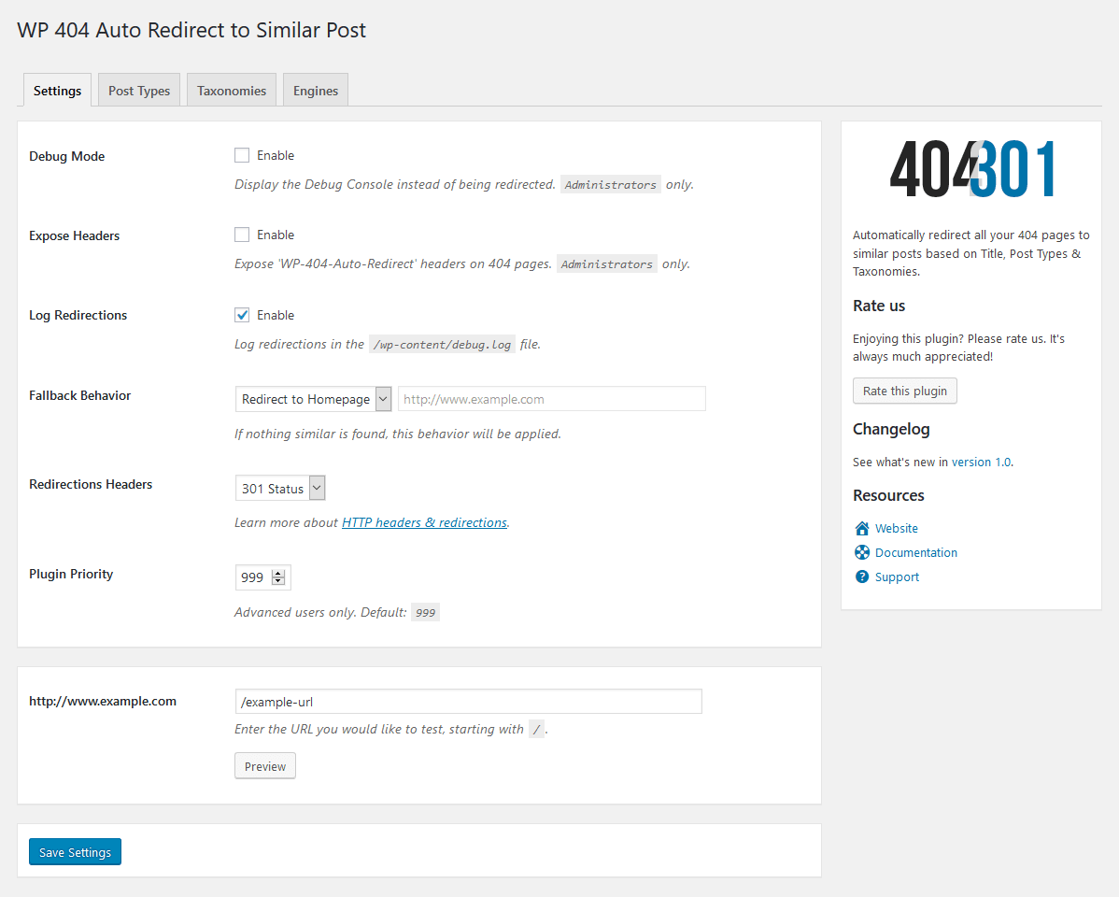
Task: Click the Preview button
Action: click(x=264, y=765)
